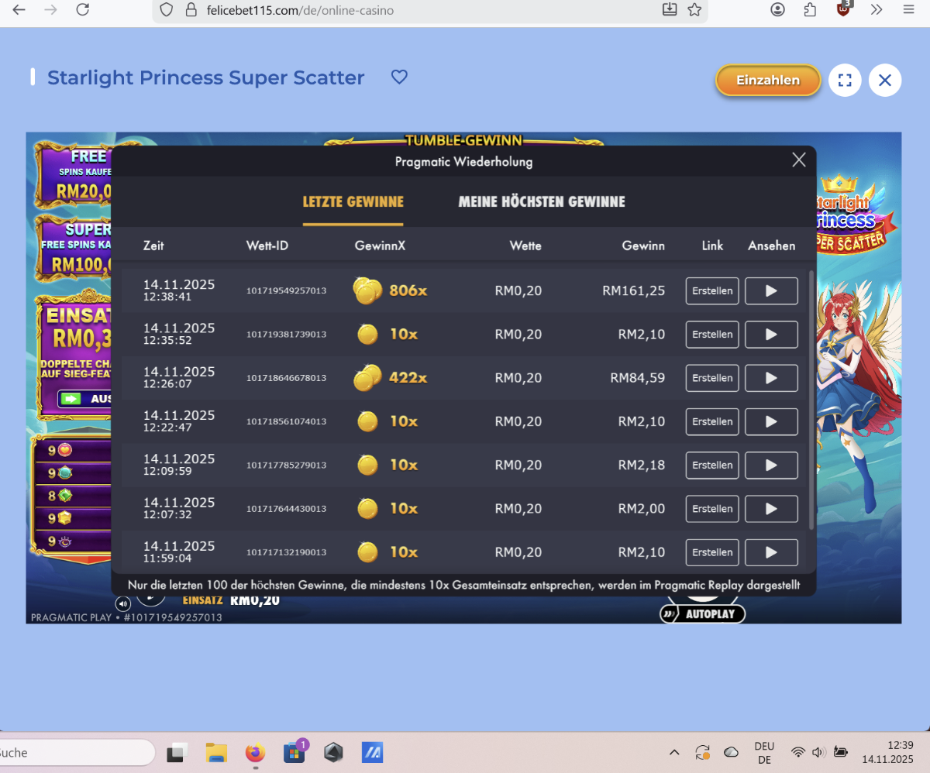Show hidden system tray icons chevron
The height and width of the screenshot is (773, 930).
pyautogui.click(x=674, y=752)
